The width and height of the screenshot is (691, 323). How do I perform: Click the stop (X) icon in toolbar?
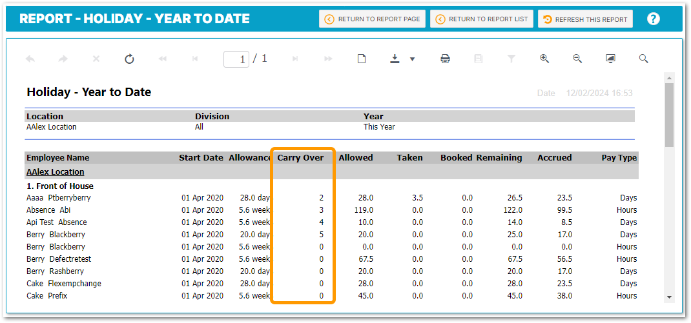coord(96,59)
